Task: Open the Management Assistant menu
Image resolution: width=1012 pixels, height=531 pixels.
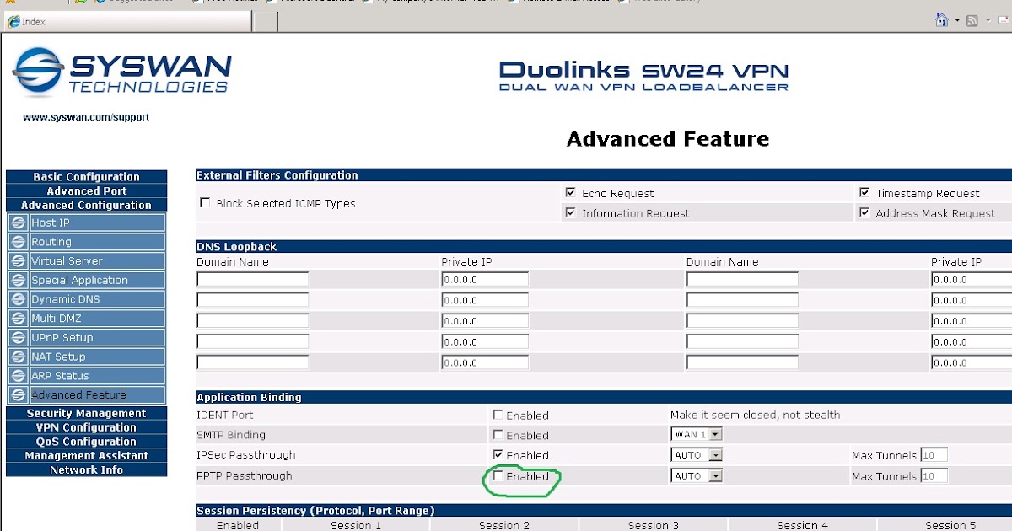Action: pyautogui.click(x=86, y=456)
